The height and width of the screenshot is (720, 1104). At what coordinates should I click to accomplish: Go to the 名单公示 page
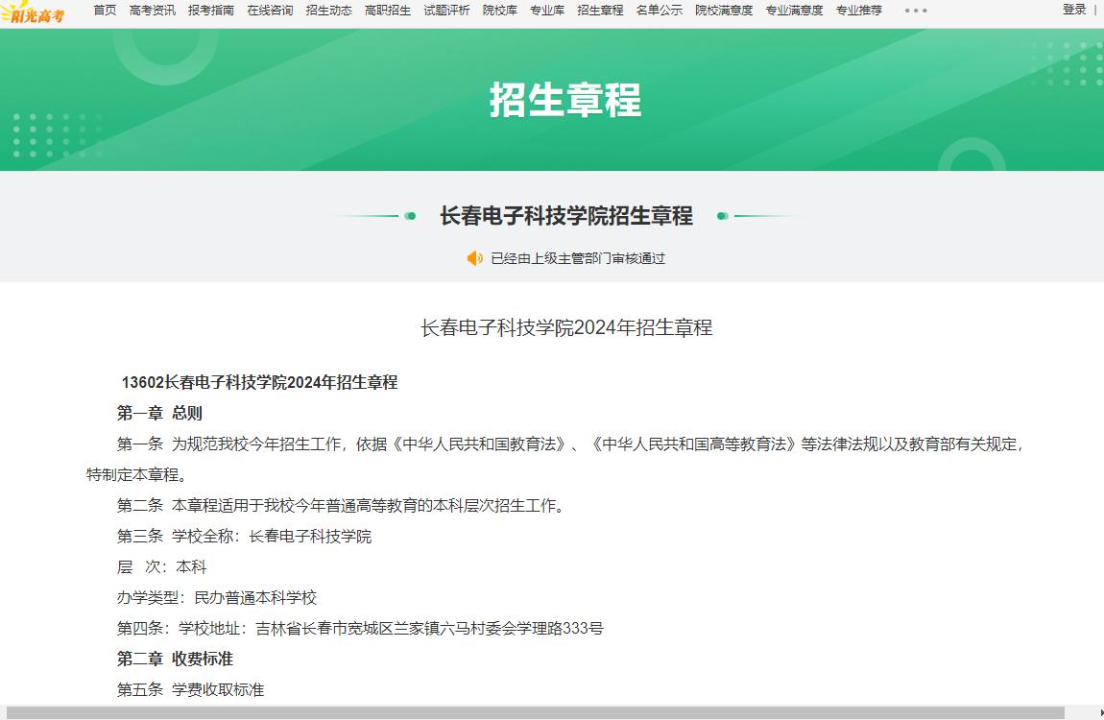tap(660, 11)
